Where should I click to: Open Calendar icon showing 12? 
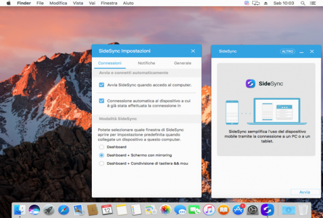(107, 210)
